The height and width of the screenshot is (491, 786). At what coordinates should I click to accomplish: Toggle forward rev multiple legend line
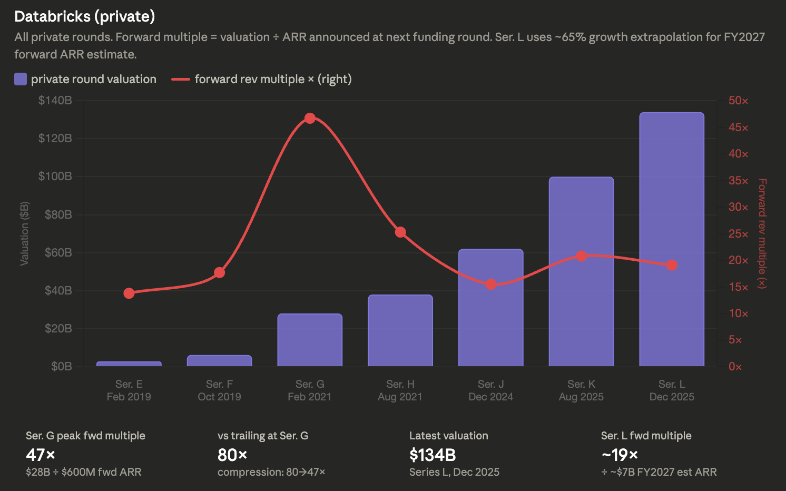181,79
